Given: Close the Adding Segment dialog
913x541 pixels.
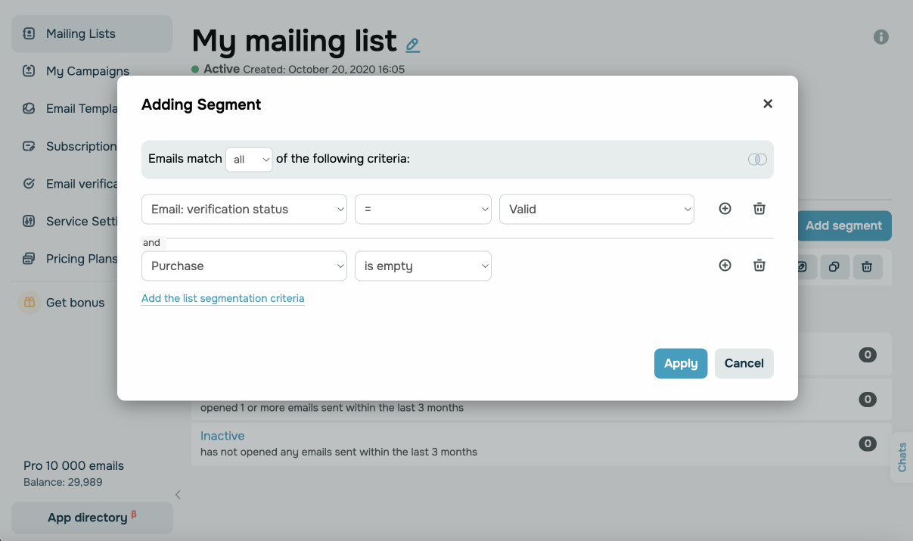Looking at the screenshot, I should [x=768, y=104].
